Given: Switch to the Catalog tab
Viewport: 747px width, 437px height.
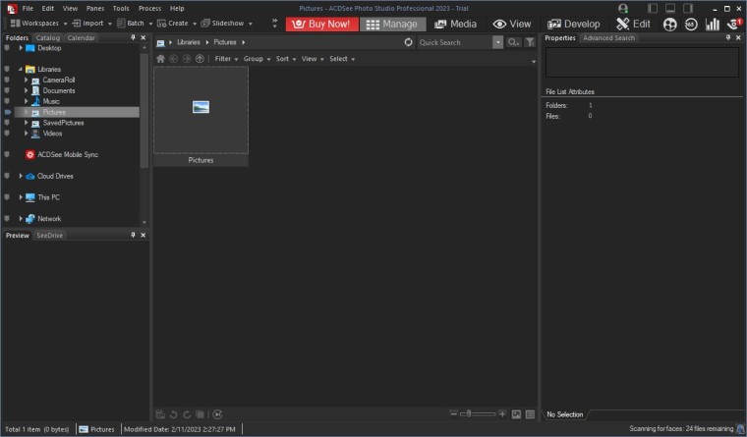Looking at the screenshot, I should click(47, 37).
